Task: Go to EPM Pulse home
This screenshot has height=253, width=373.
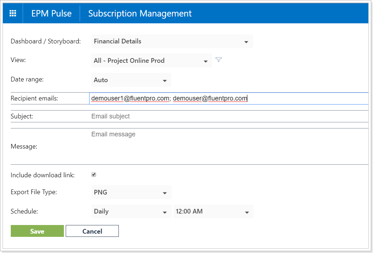Action: tap(51, 13)
